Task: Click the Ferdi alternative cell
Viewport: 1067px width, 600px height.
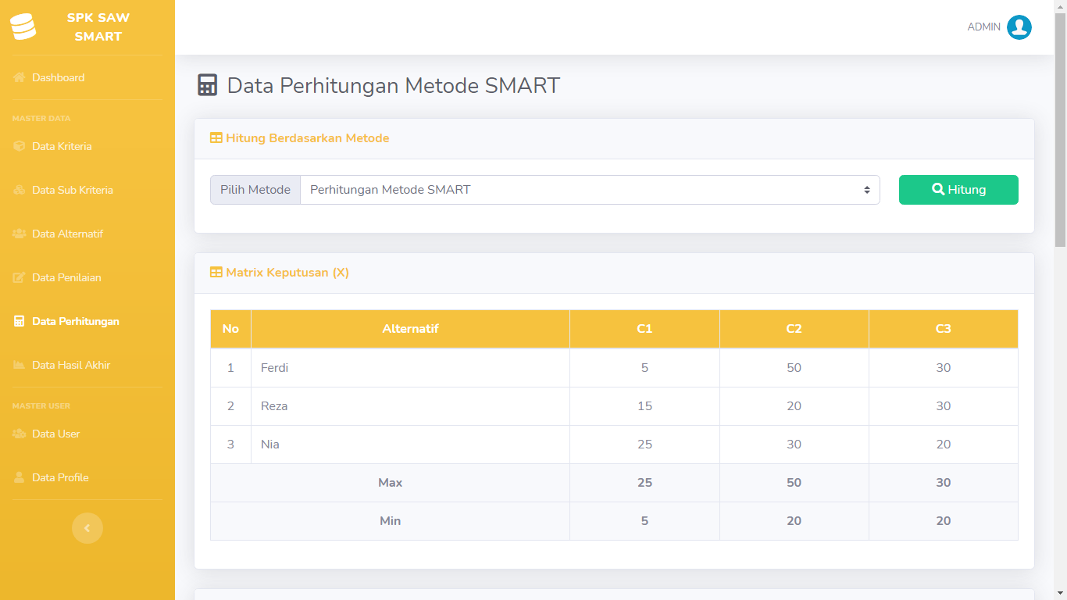Action: coord(410,368)
